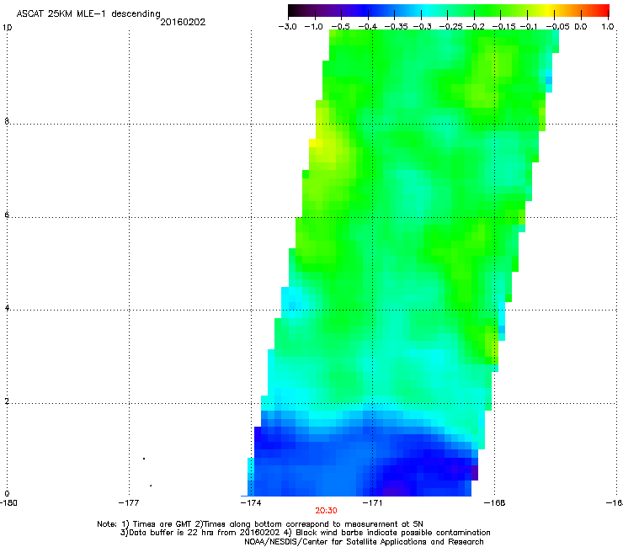
Task: Click the latitude axis label 8
Action: [x=7, y=121]
